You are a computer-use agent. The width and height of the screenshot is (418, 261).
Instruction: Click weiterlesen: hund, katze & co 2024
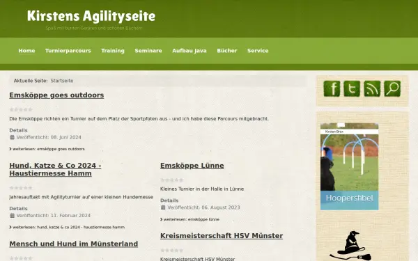pyautogui.click(x=67, y=227)
